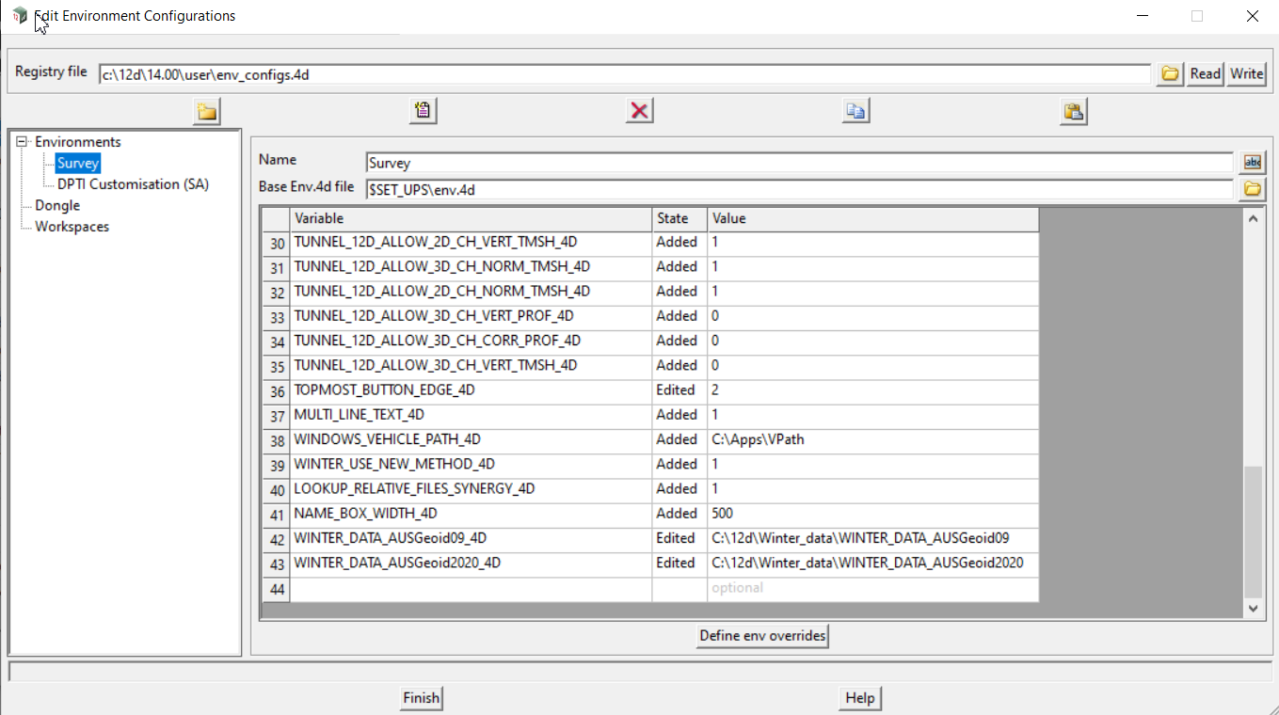Click the copy icon in the toolbar
The height and width of the screenshot is (715, 1279).
(x=855, y=111)
